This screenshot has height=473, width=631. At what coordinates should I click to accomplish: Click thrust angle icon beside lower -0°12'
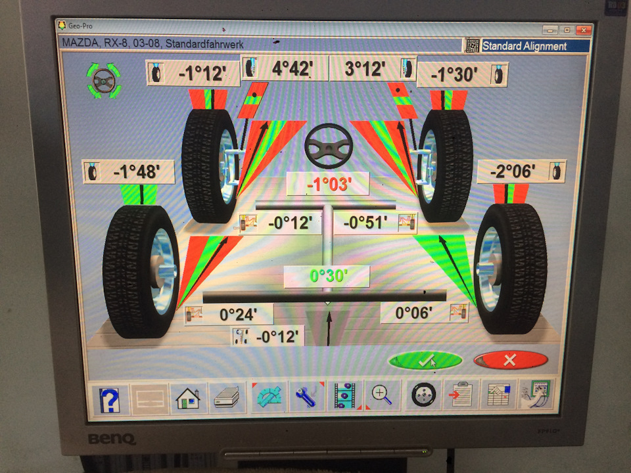point(241,336)
